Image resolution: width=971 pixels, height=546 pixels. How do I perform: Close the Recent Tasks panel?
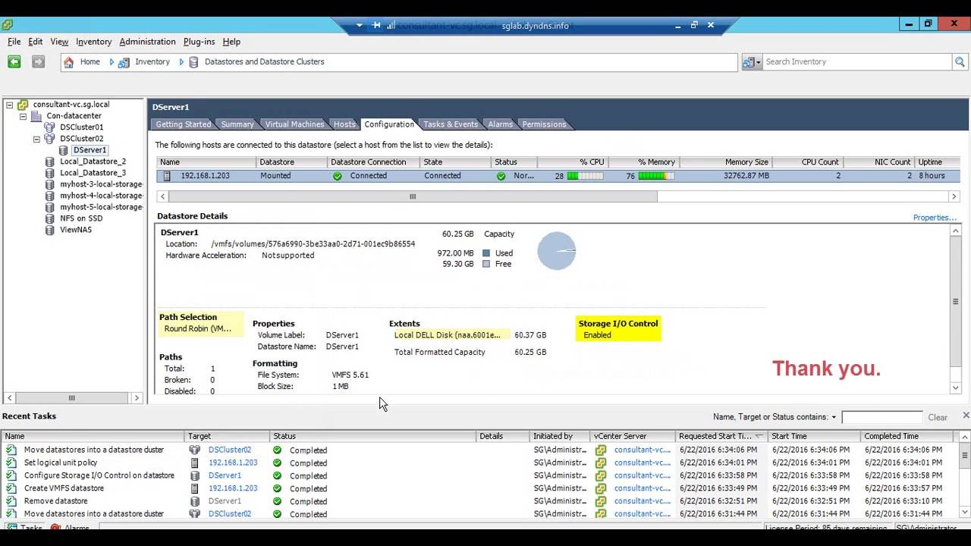pyautogui.click(x=965, y=416)
